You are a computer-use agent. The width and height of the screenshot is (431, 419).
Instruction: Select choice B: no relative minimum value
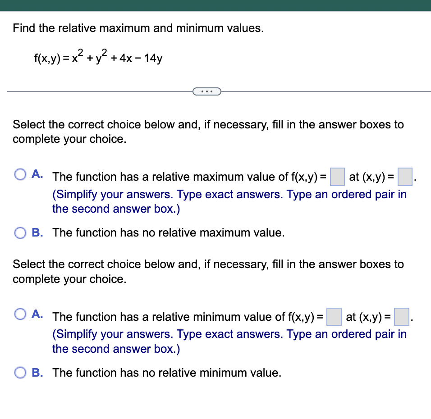pos(20,373)
